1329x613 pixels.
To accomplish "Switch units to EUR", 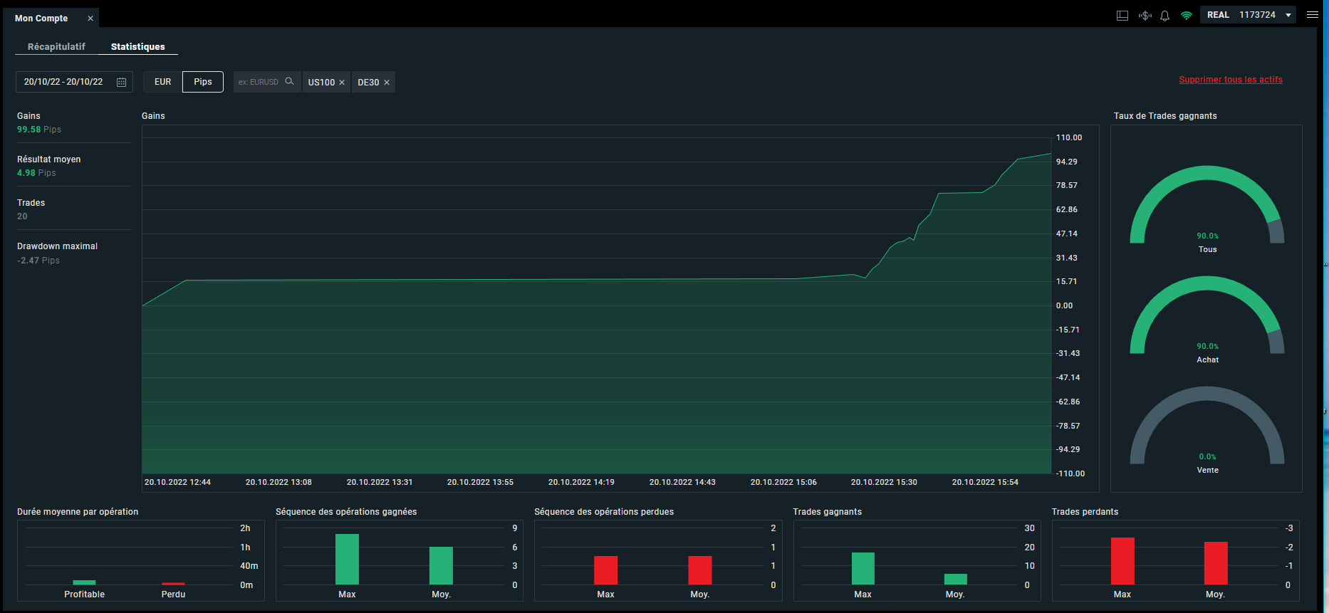I will [163, 82].
